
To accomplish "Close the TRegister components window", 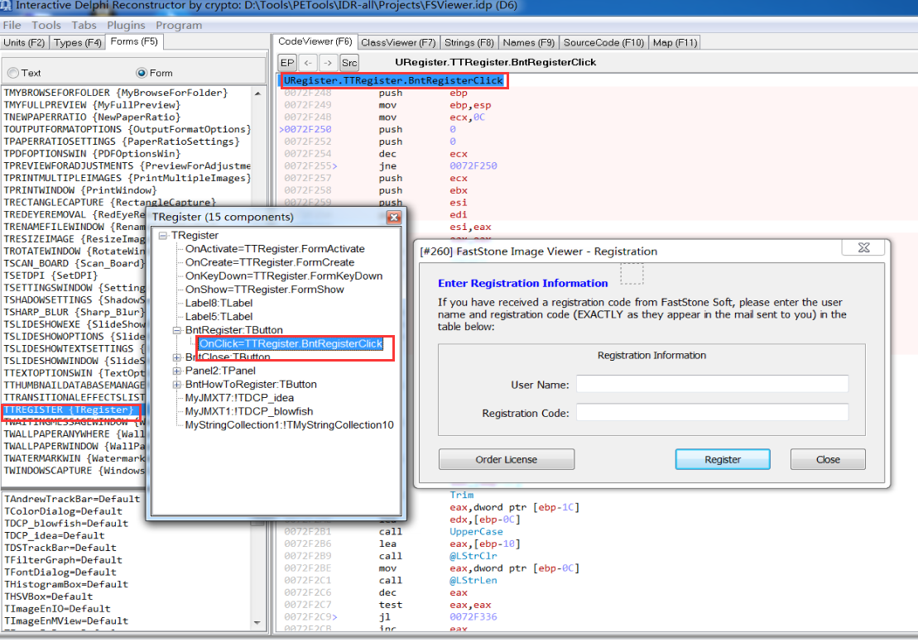I will (x=394, y=218).
